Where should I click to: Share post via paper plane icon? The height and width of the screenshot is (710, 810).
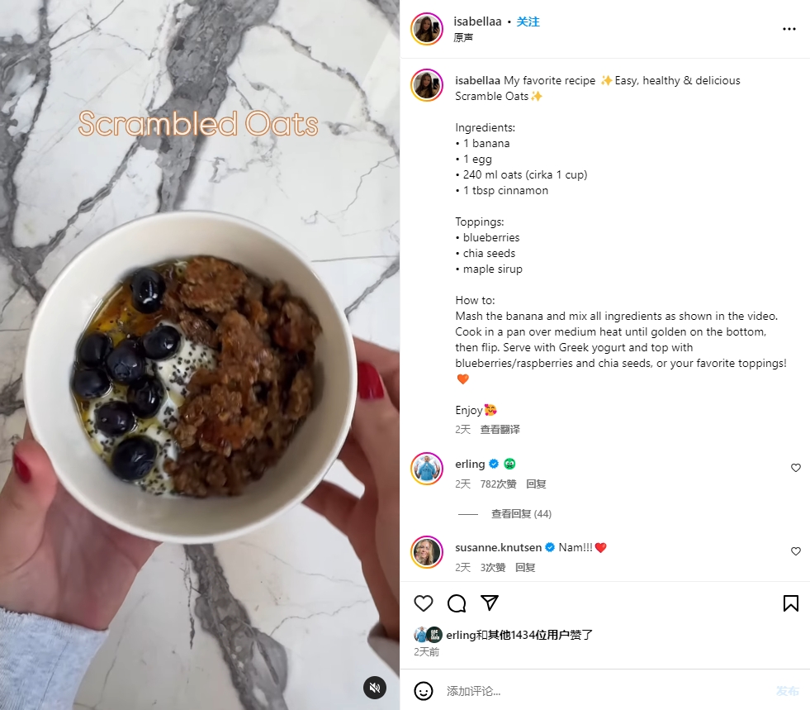tap(489, 603)
